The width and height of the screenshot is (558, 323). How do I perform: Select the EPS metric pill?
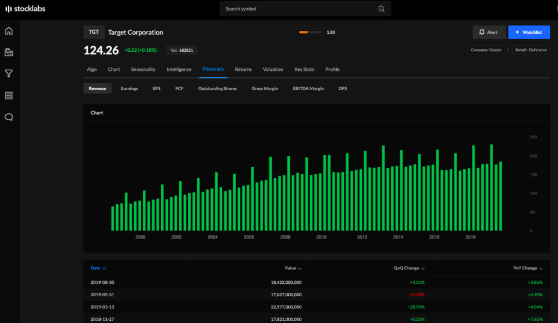(x=156, y=88)
